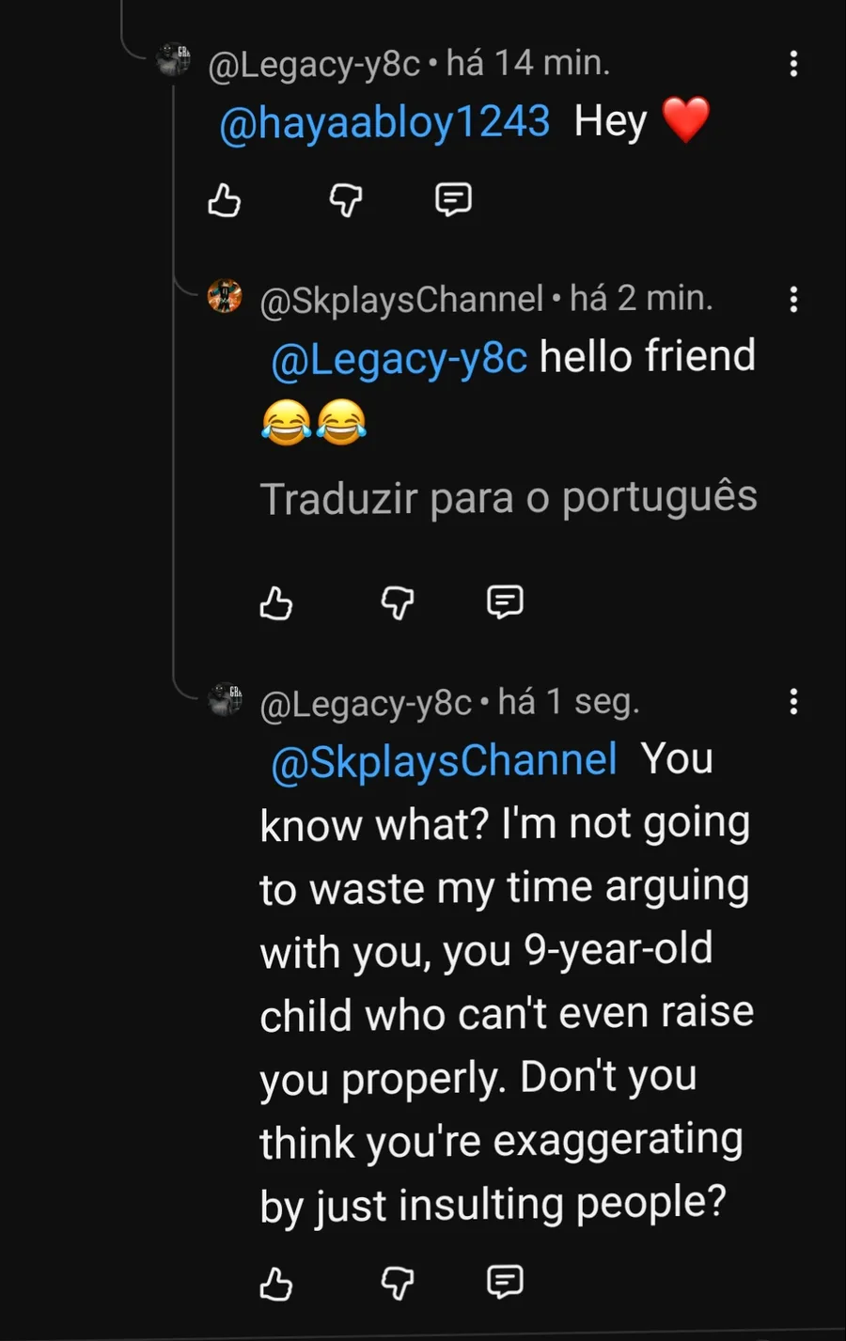
Task: Like the "hello friend" comment
Action: pos(276,603)
